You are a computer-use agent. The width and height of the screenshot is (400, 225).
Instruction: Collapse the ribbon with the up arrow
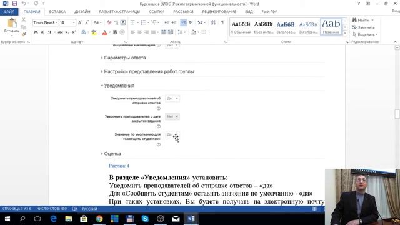pyautogui.click(x=395, y=42)
